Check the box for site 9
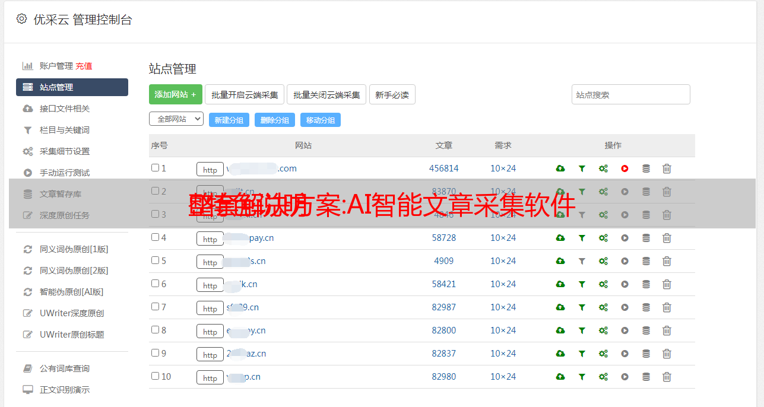 click(x=155, y=353)
